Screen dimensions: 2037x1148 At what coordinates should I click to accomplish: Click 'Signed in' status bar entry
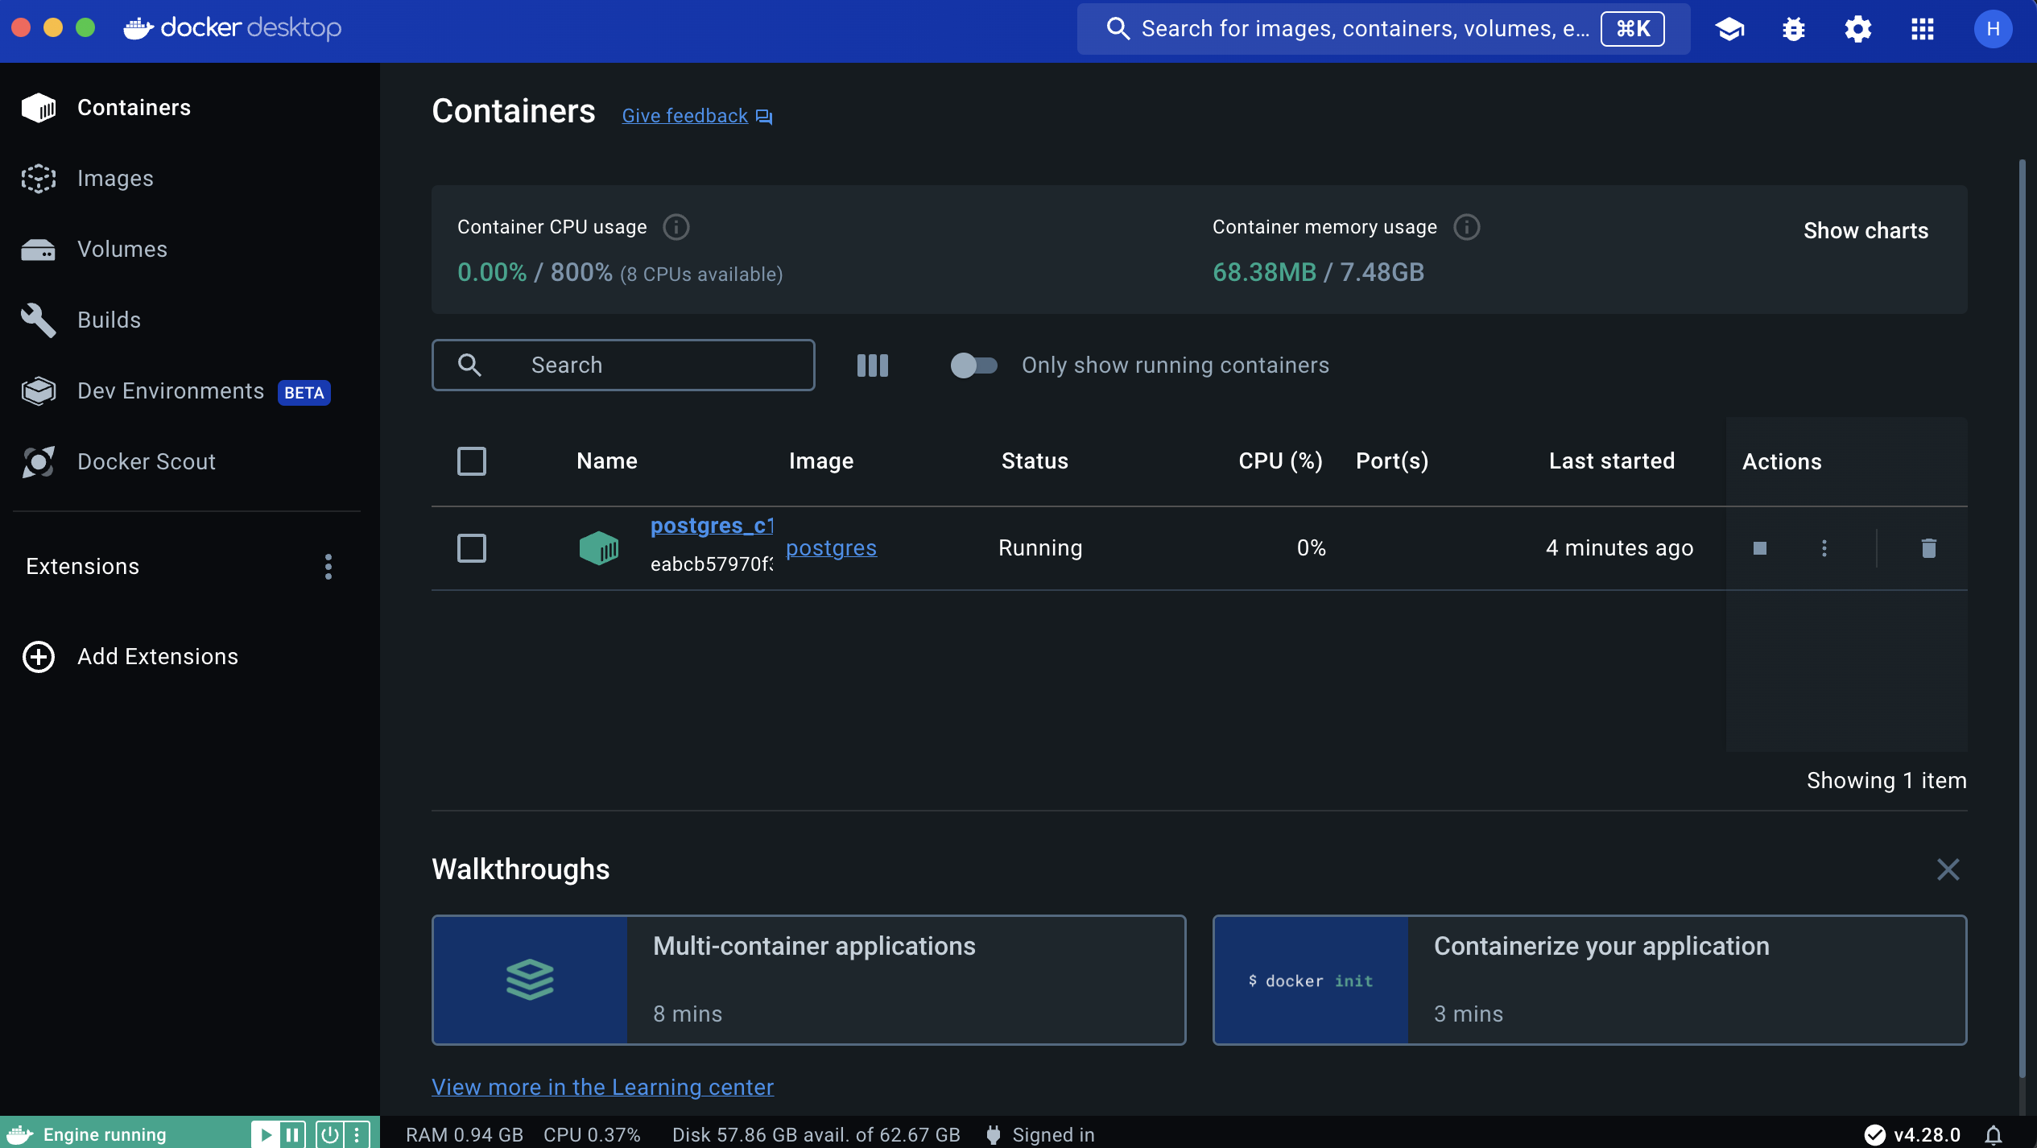click(x=1053, y=1135)
